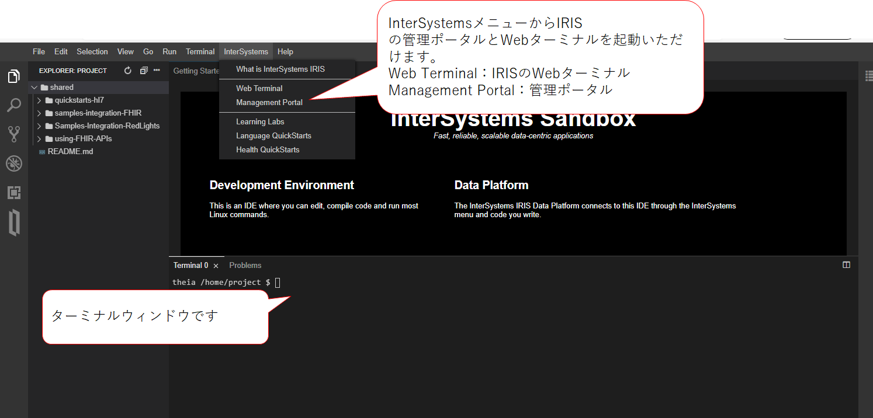Split the terminal panel layout icon
This screenshot has height=418, width=873.
click(846, 265)
